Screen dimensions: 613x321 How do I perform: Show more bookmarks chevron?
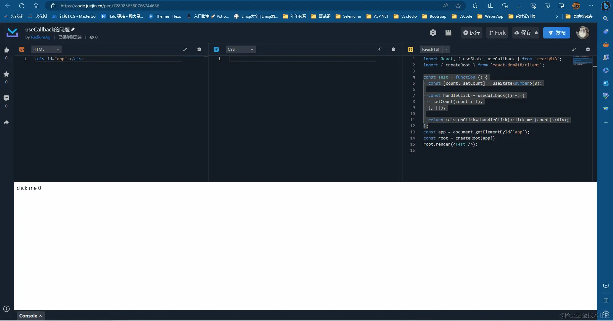[x=557, y=16]
